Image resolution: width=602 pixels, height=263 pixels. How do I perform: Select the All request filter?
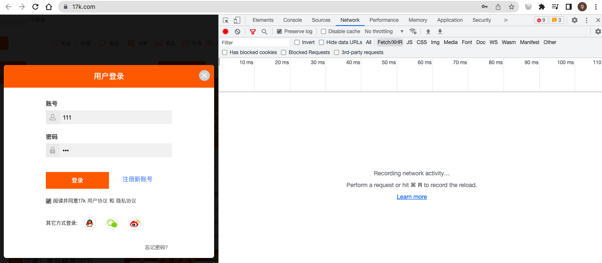[369, 42]
